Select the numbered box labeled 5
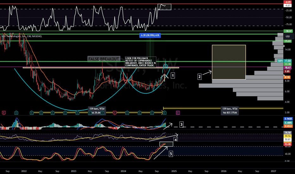The height and width of the screenshot is (174, 295). click(x=171, y=154)
